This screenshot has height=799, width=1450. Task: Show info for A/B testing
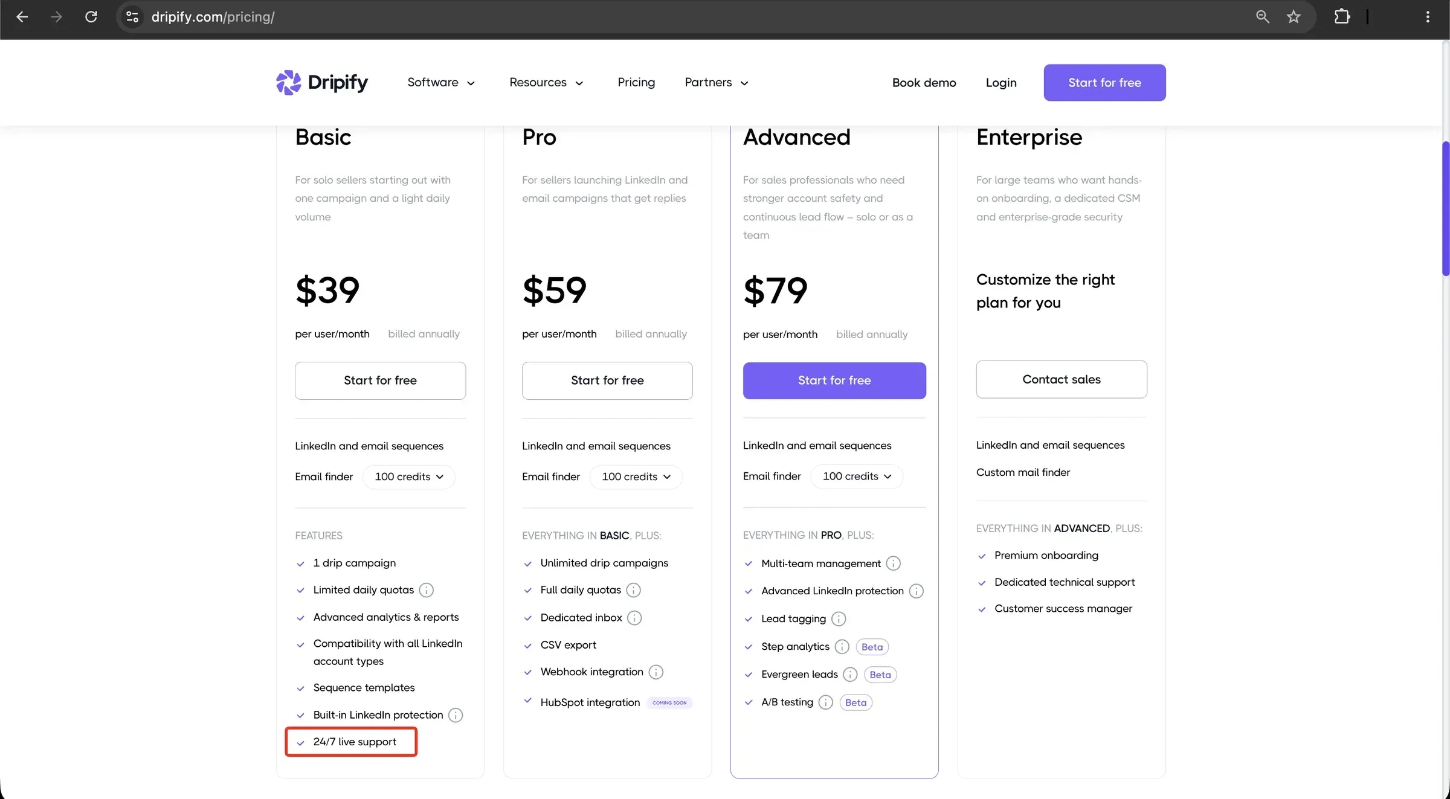(826, 702)
